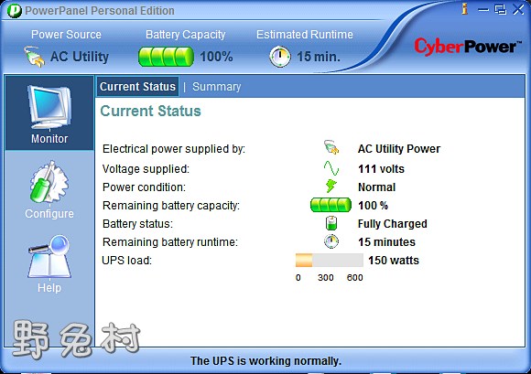
Task: Click the PowerPanel app icon in title bar
Action: (15, 11)
